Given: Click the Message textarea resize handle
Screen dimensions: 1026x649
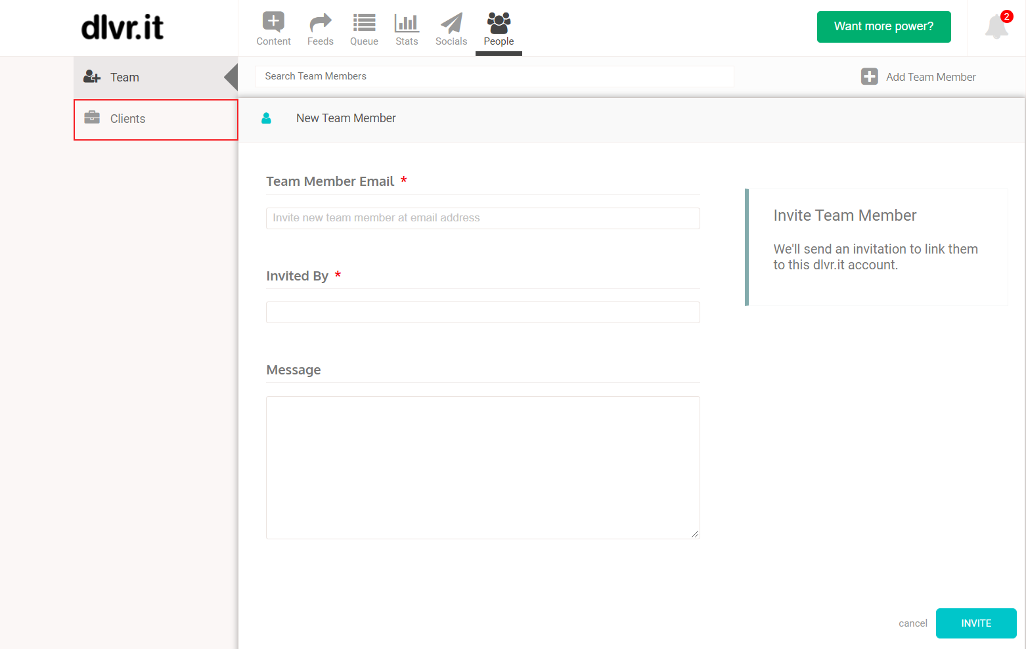Looking at the screenshot, I should [x=695, y=534].
